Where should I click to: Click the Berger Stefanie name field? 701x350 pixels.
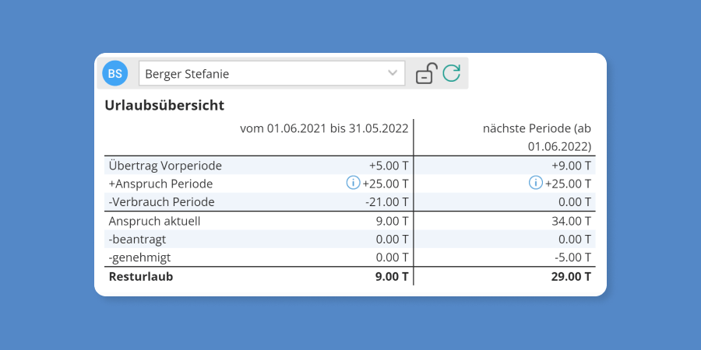[272, 73]
